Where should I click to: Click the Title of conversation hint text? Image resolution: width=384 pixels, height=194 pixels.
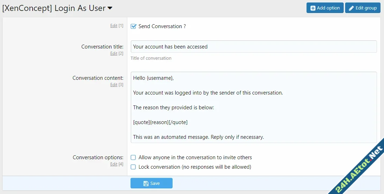[x=151, y=58]
